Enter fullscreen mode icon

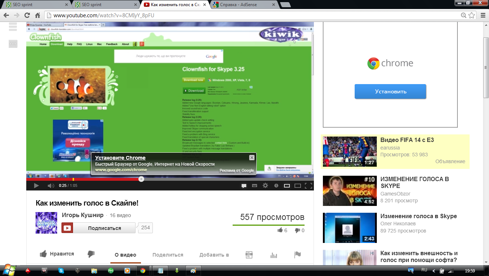tap(309, 186)
